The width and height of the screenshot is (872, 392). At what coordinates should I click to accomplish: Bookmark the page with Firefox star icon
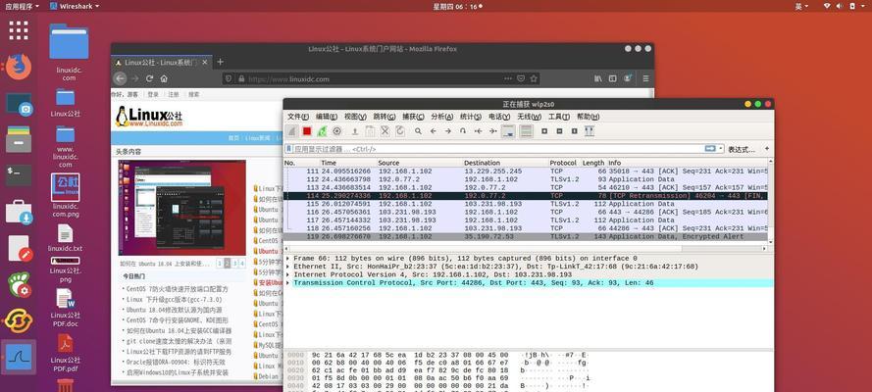(534, 78)
